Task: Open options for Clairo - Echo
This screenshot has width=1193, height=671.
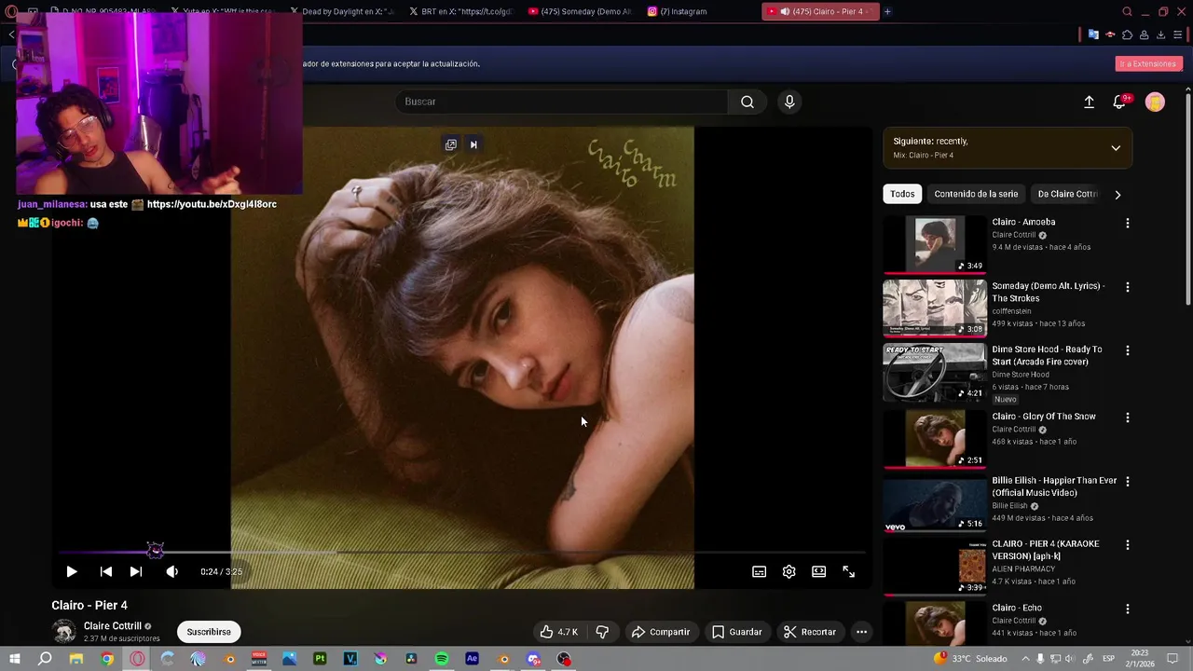Action: point(1127,609)
